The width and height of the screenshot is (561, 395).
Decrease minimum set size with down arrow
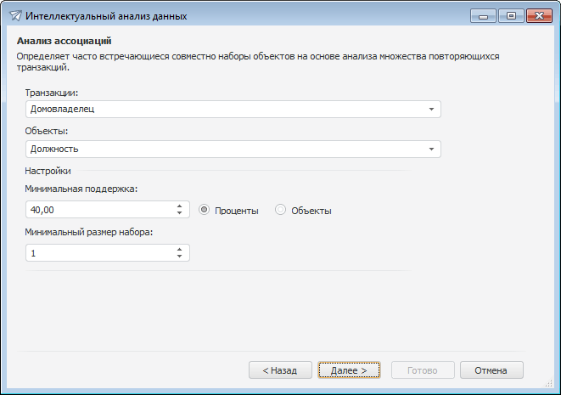click(x=179, y=257)
